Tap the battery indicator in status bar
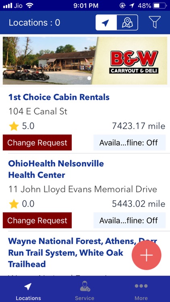Screen dimensions: 170x302 159,6
